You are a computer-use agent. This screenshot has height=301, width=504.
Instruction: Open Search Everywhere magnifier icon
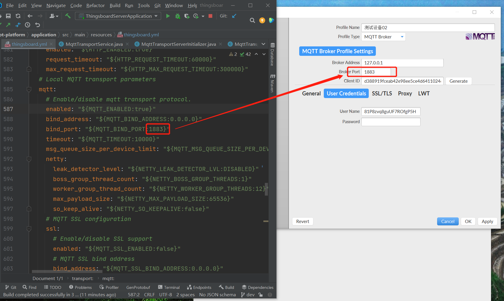(252, 20)
